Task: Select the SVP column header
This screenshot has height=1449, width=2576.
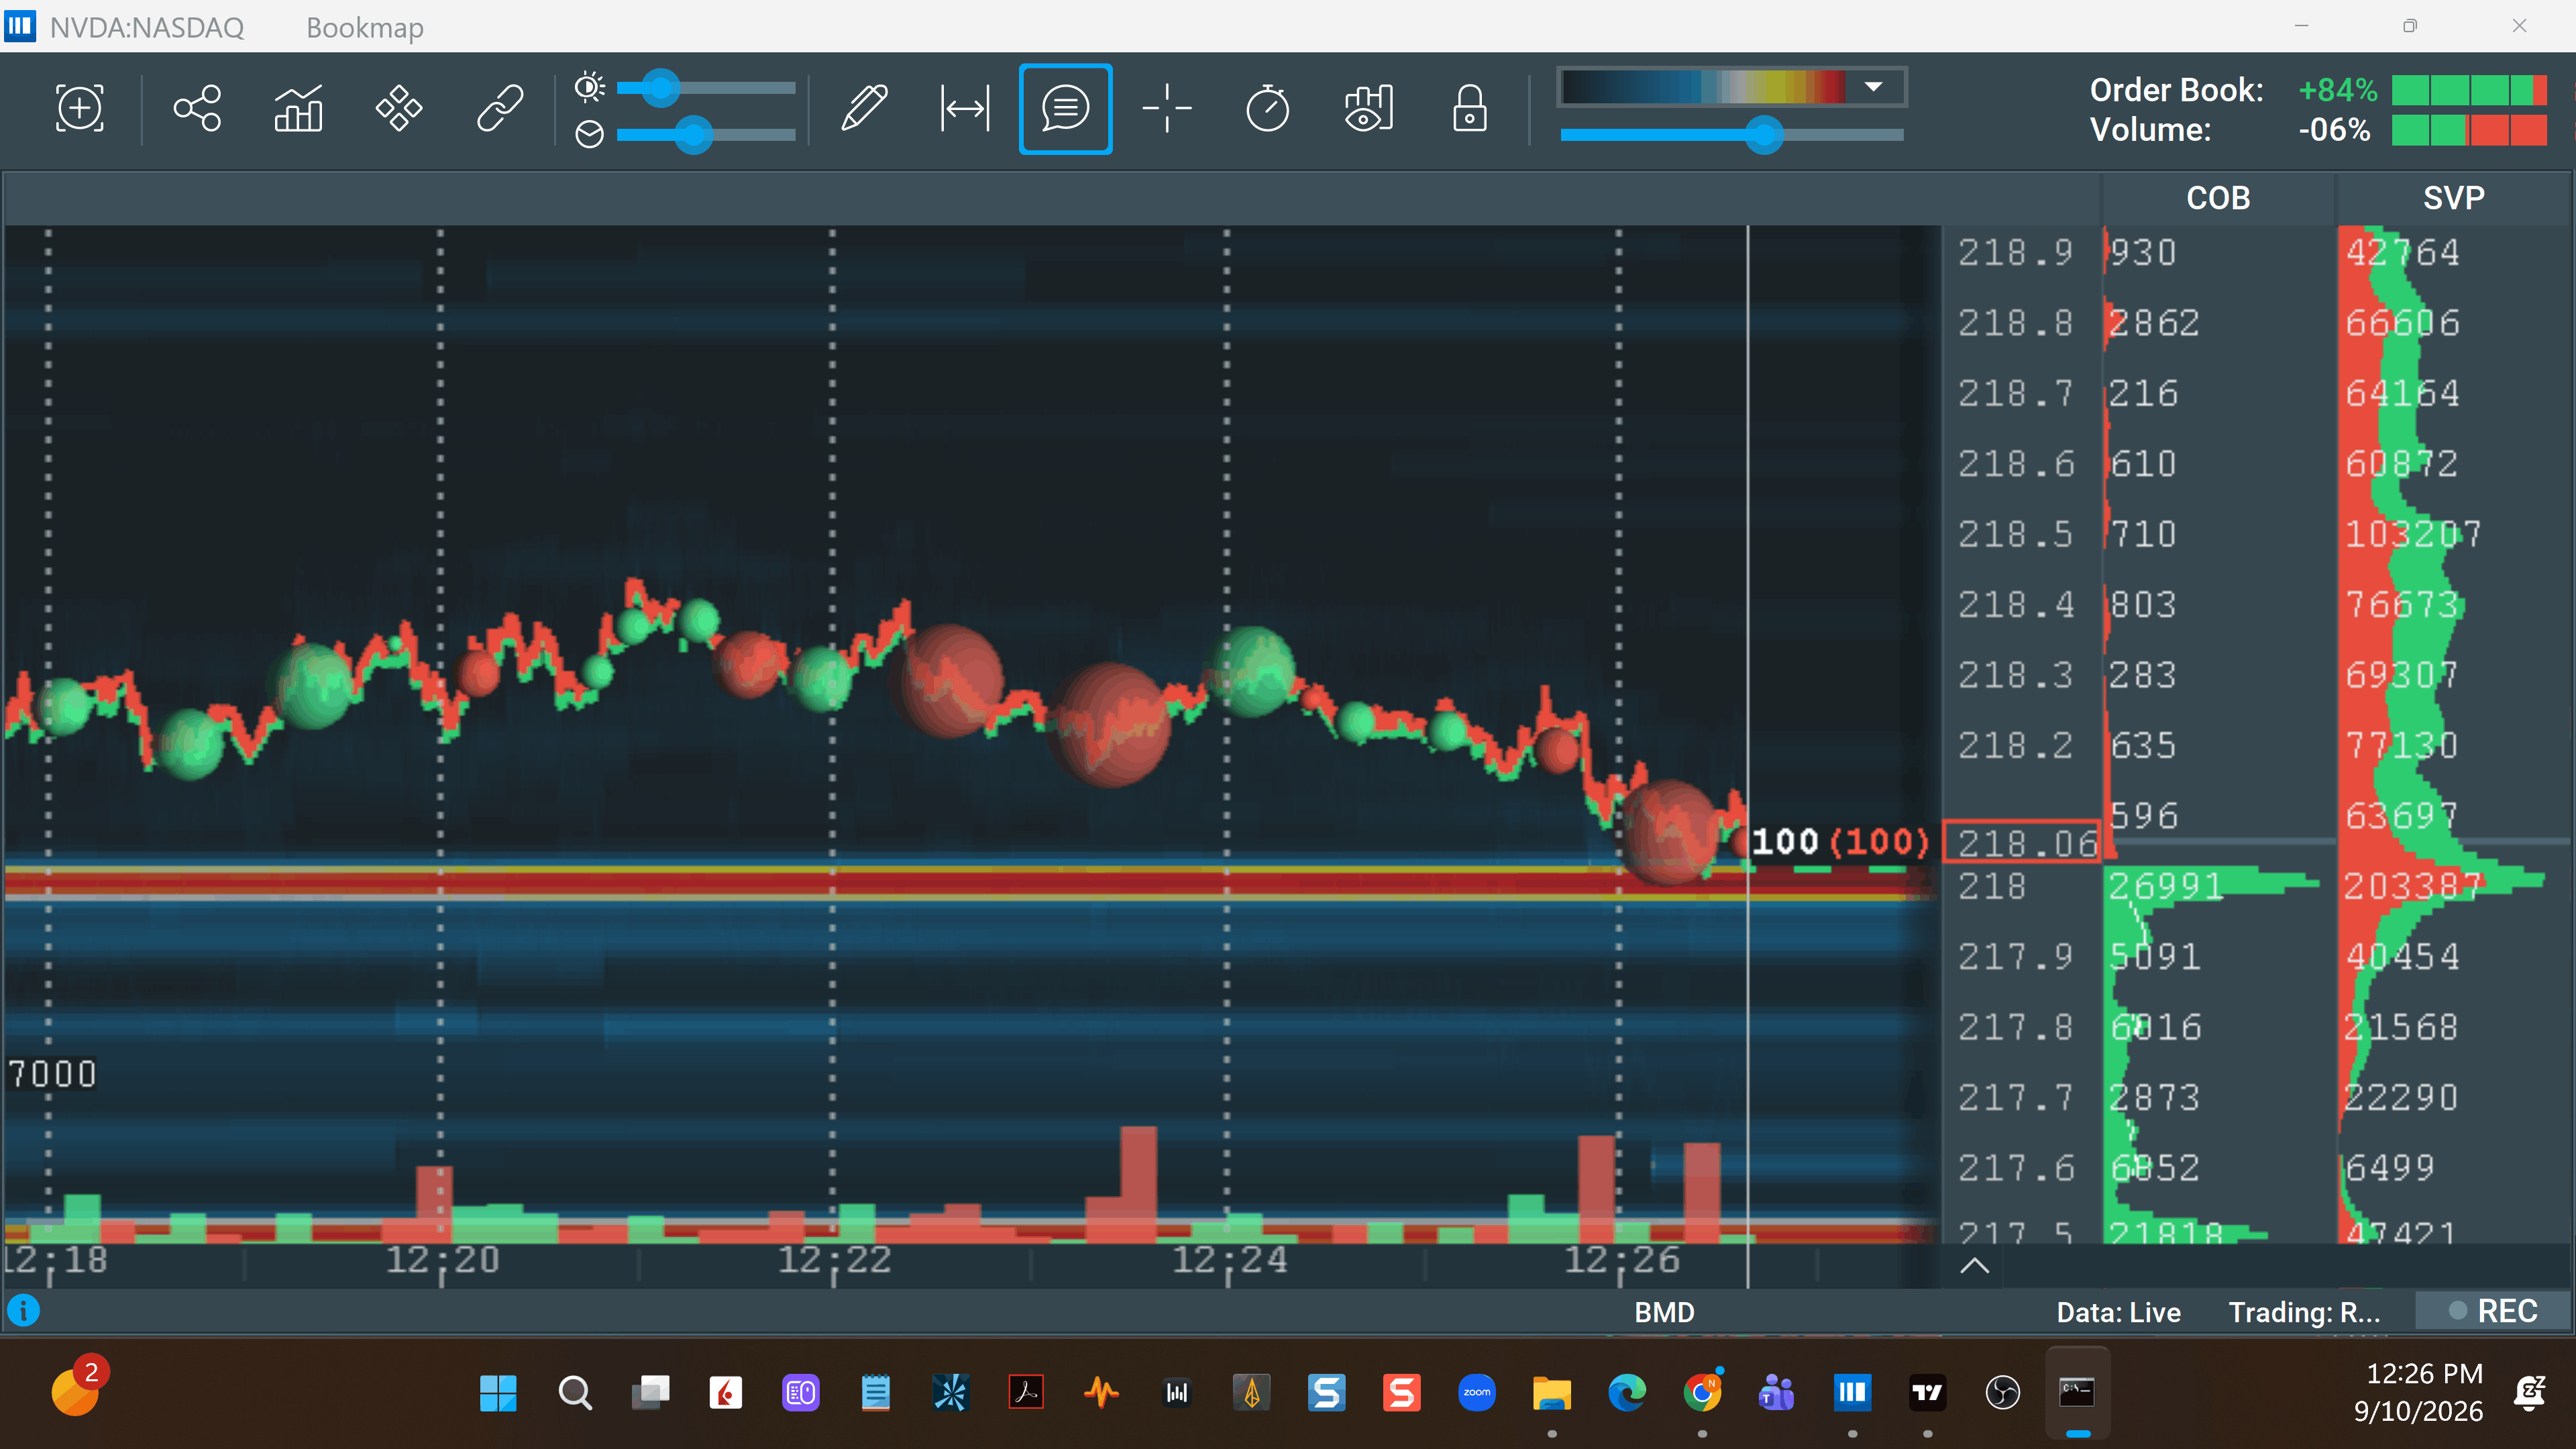Action: pyautogui.click(x=2453, y=198)
